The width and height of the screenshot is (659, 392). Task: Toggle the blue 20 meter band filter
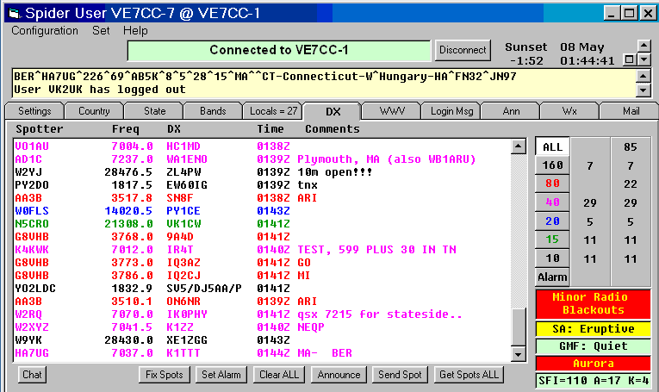(x=551, y=221)
